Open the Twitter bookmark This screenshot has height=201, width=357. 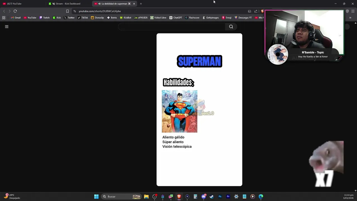pos(69,18)
